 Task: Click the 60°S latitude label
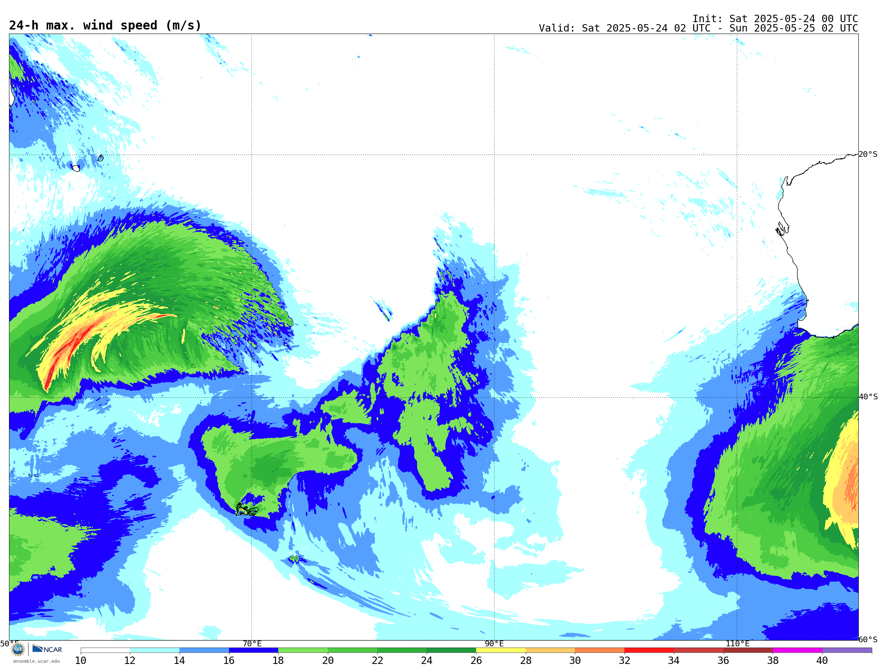(868, 639)
